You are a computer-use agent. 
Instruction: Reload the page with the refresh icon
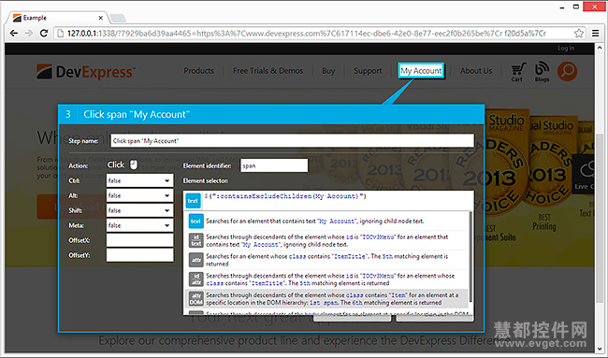(x=44, y=34)
